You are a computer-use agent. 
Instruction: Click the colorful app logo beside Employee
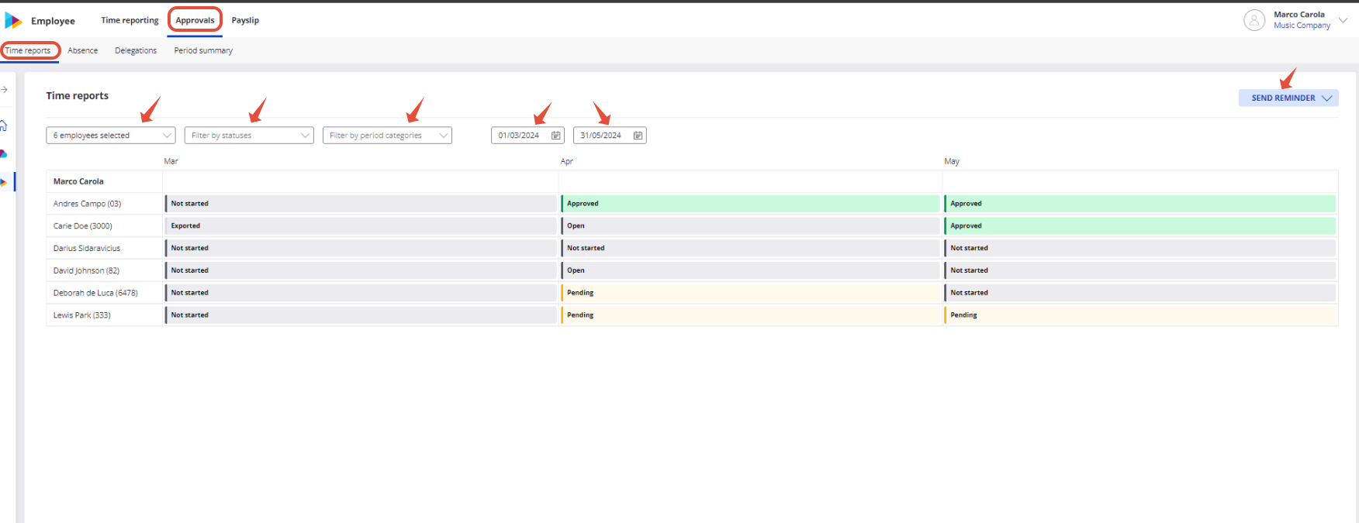pyautogui.click(x=13, y=20)
